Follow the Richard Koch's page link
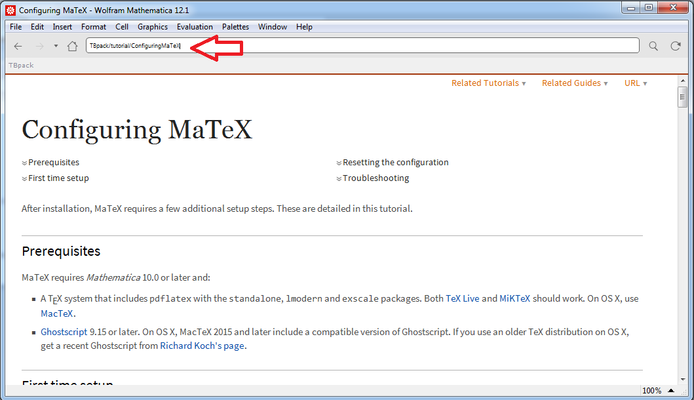Viewport: 694px width, 400px height. [202, 346]
